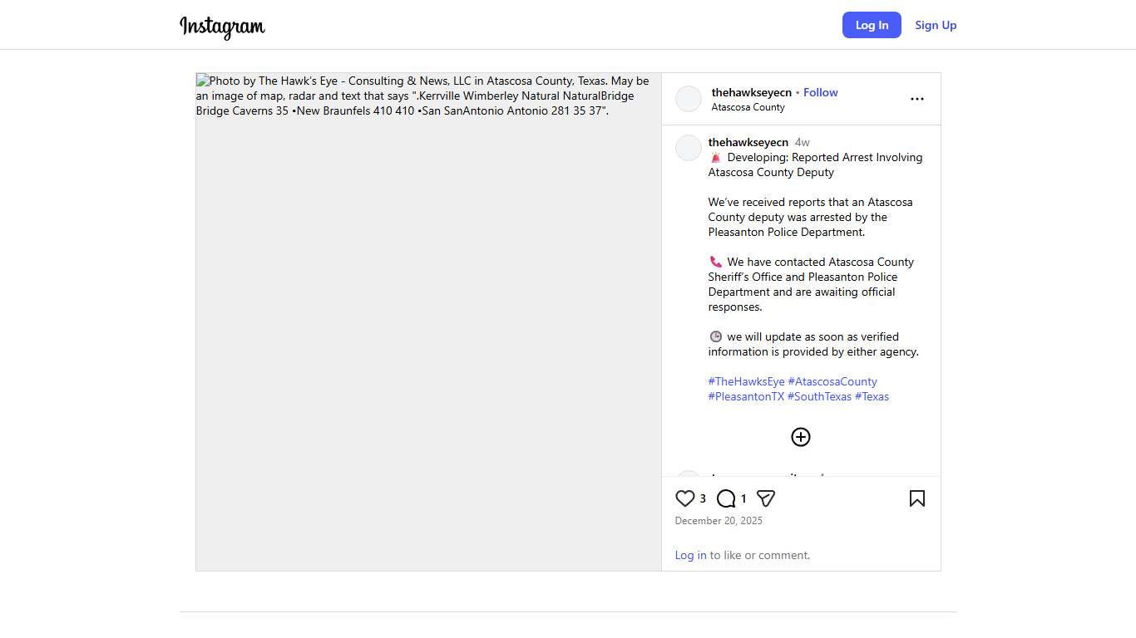Viewport: 1136px width, 638px height.
Task: Go to Sign Up page
Action: 936,25
